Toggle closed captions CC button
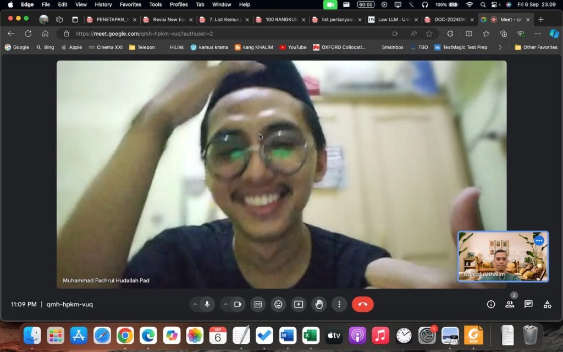This screenshot has width=563, height=352. tap(258, 304)
